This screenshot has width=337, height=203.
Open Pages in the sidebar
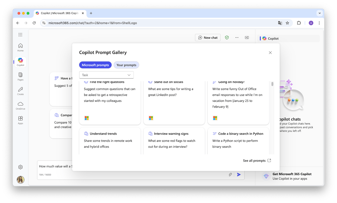point(20,76)
